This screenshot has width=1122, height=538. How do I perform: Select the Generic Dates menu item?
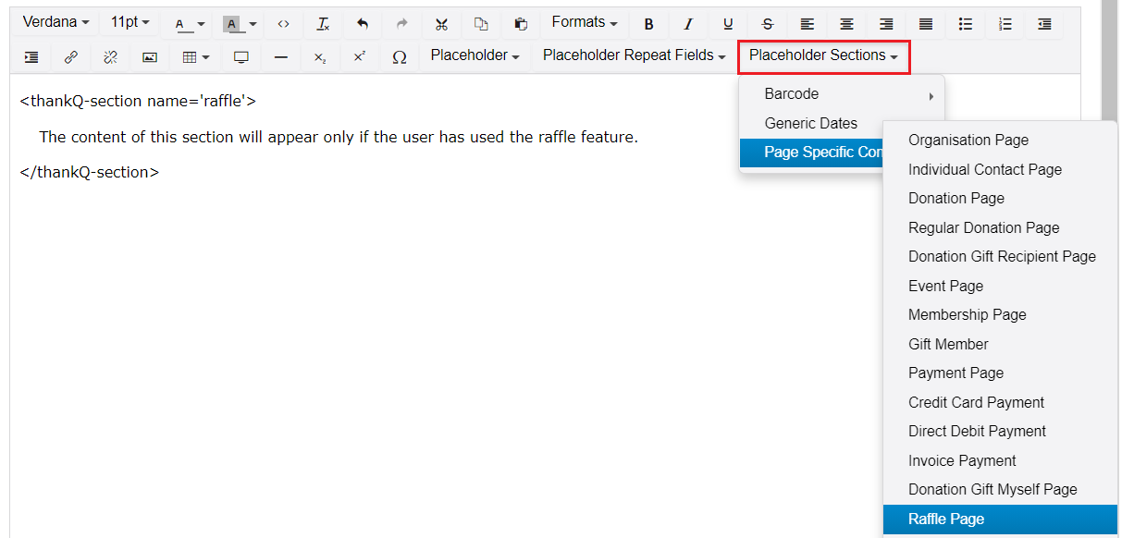click(x=811, y=124)
